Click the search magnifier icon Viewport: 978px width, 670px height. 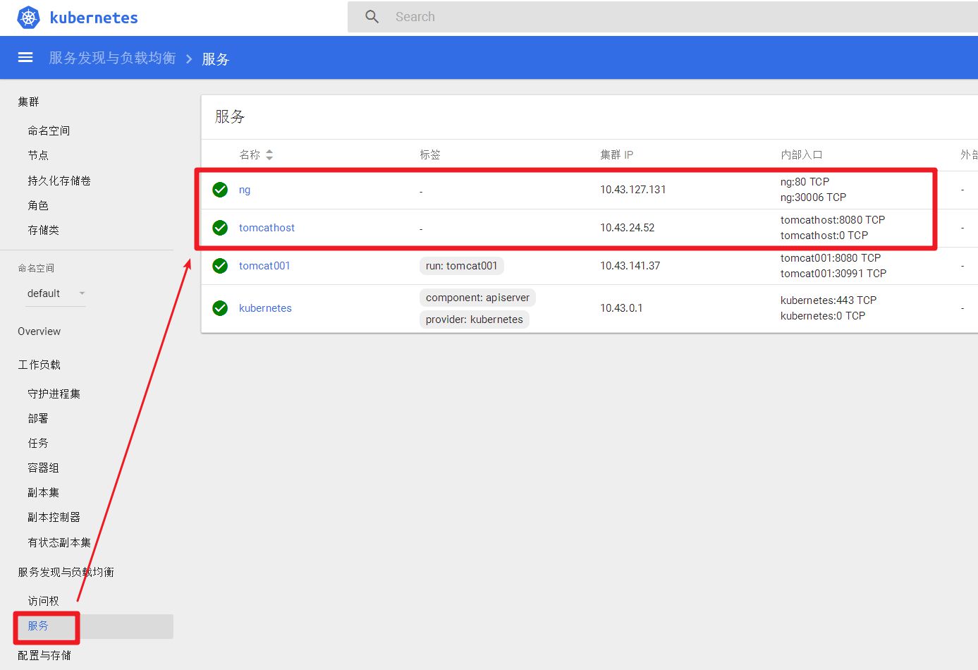[x=372, y=17]
